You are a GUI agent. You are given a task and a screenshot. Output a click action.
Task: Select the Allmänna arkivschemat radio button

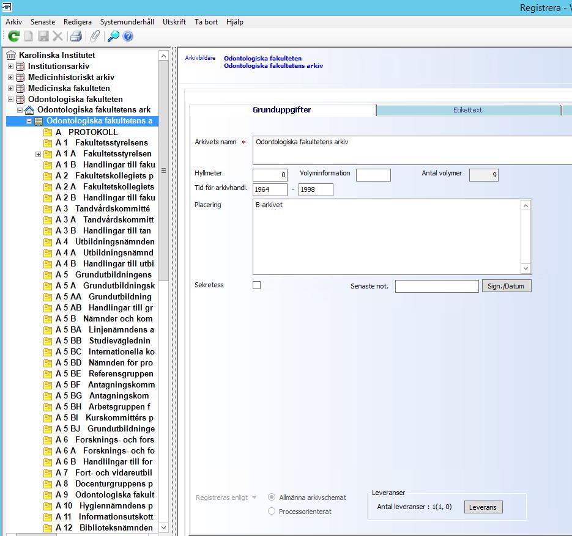[x=272, y=497]
